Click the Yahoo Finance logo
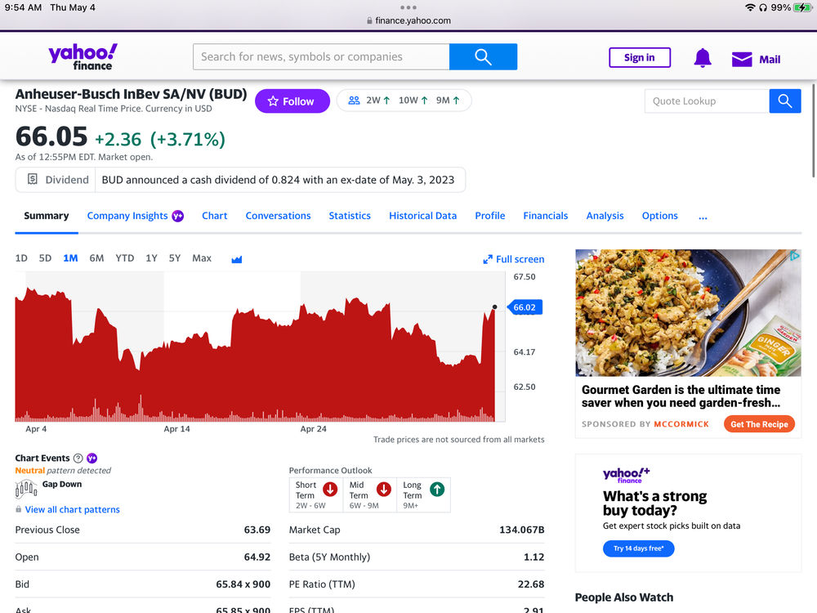Image resolution: width=817 pixels, height=613 pixels. pyautogui.click(x=81, y=56)
